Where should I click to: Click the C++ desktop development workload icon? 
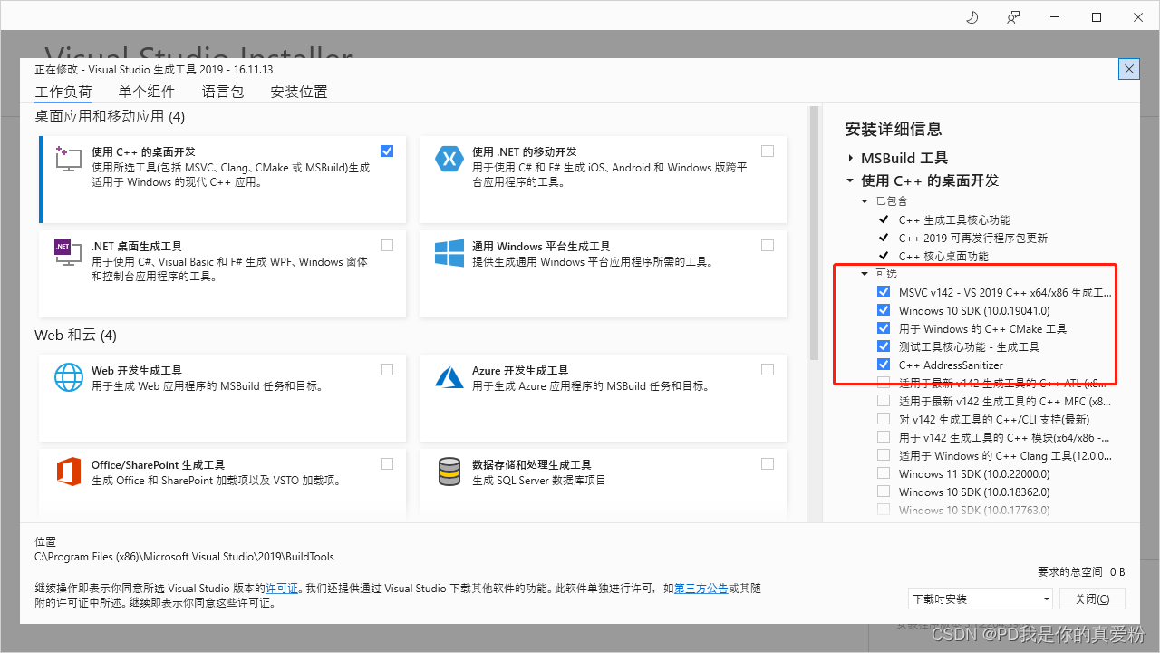68,158
